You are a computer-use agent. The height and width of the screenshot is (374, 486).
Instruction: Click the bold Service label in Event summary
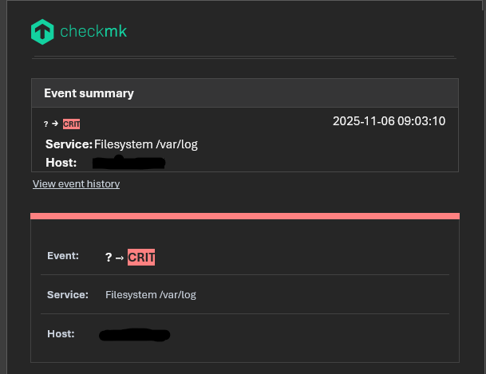pyautogui.click(x=69, y=144)
